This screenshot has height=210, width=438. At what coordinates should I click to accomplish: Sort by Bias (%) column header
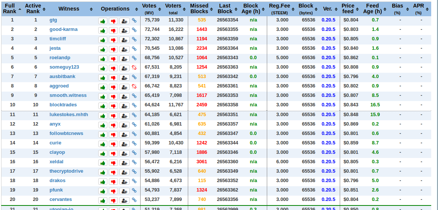point(399,9)
